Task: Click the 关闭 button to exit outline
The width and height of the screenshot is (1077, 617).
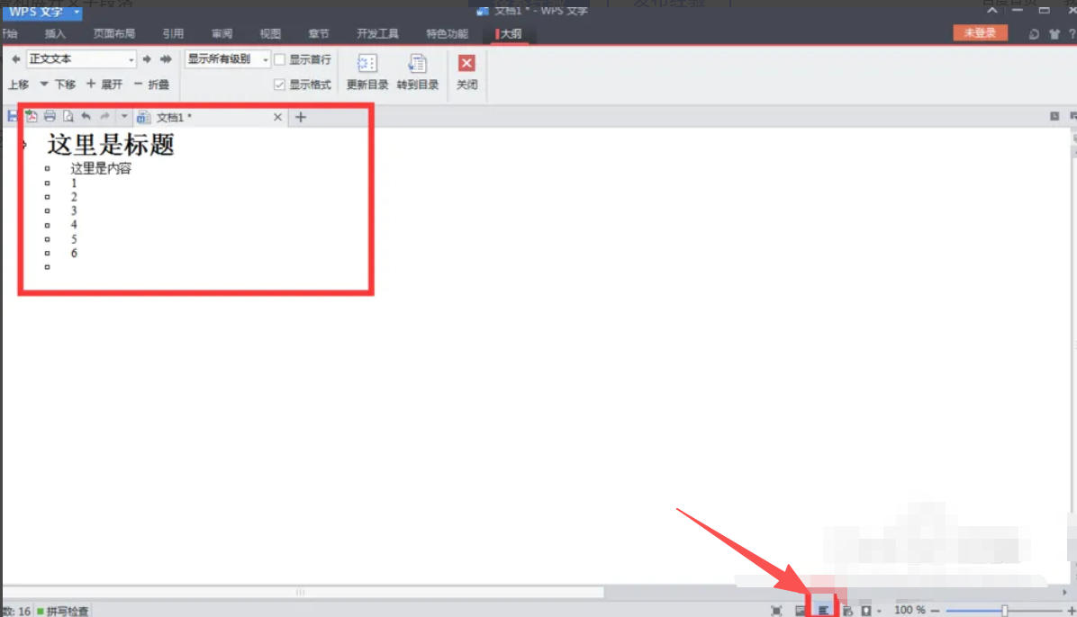Action: 466,70
